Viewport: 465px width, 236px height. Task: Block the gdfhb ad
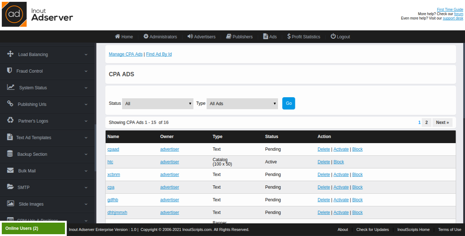coord(357,200)
